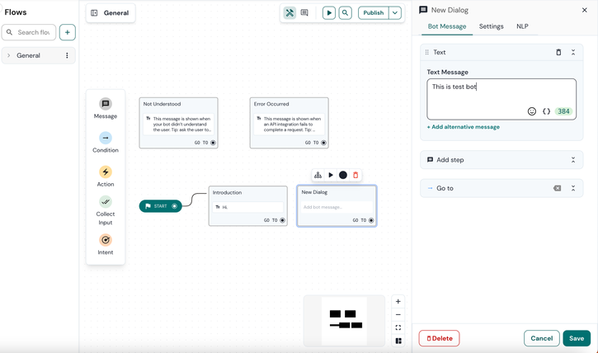Image resolution: width=598 pixels, height=353 pixels.
Task: Click the Save button
Action: coord(577,338)
